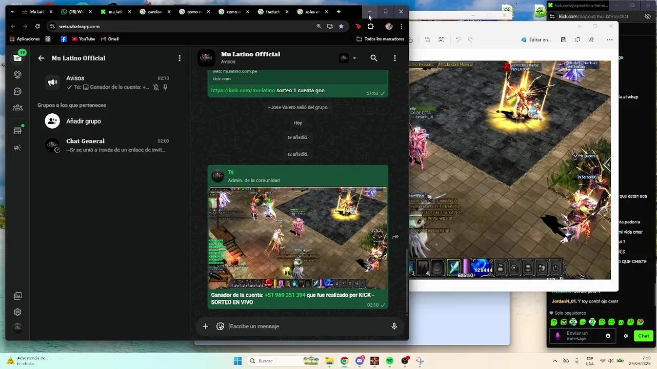The image size is (657, 369).
Task: Open Spotify from the taskbar
Action: (390, 361)
